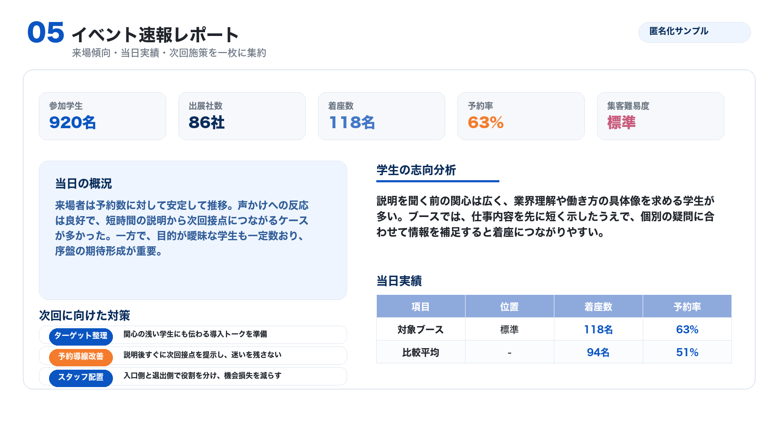Click the 着座数 118名 summary card

pos(381,116)
